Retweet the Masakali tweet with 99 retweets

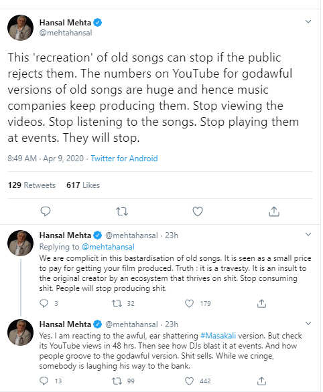point(117,381)
